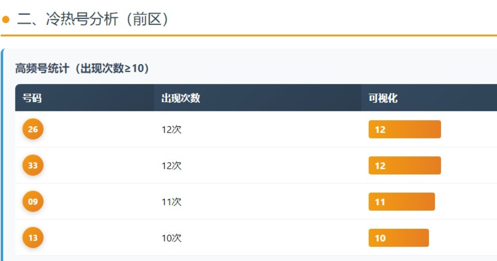Click the orange number 26 ball
Image resolution: width=497 pixels, height=261 pixels.
[33, 129]
